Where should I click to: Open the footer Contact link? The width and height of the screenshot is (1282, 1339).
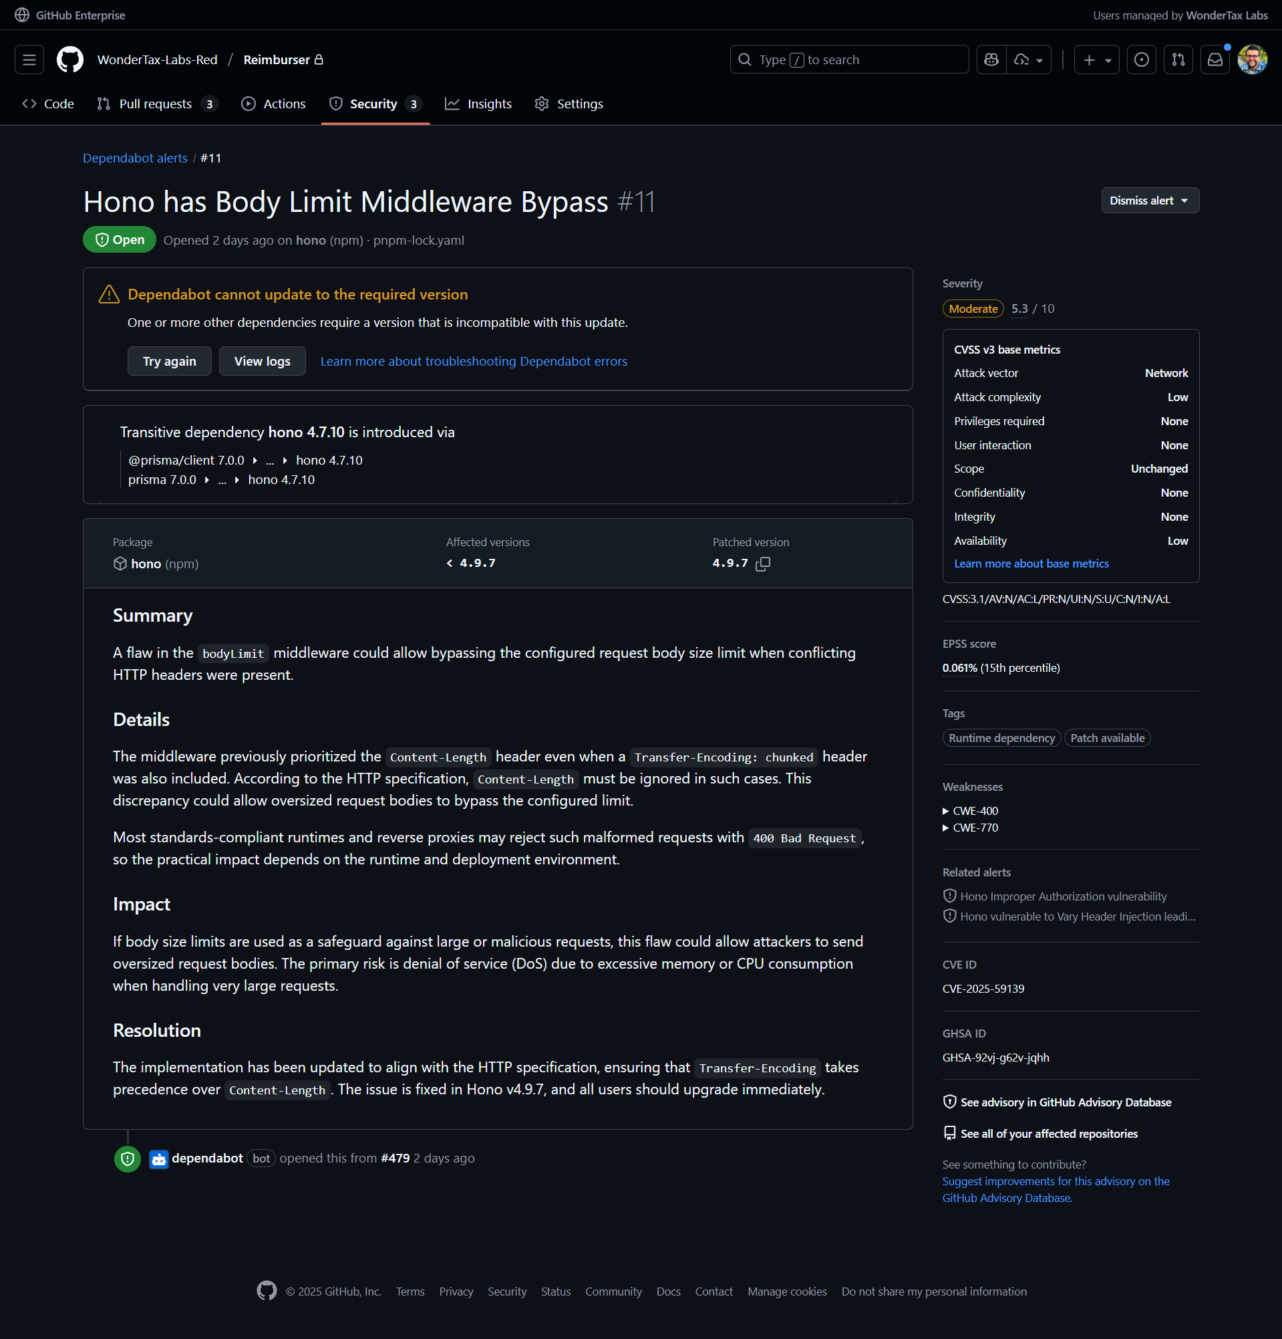click(713, 1291)
